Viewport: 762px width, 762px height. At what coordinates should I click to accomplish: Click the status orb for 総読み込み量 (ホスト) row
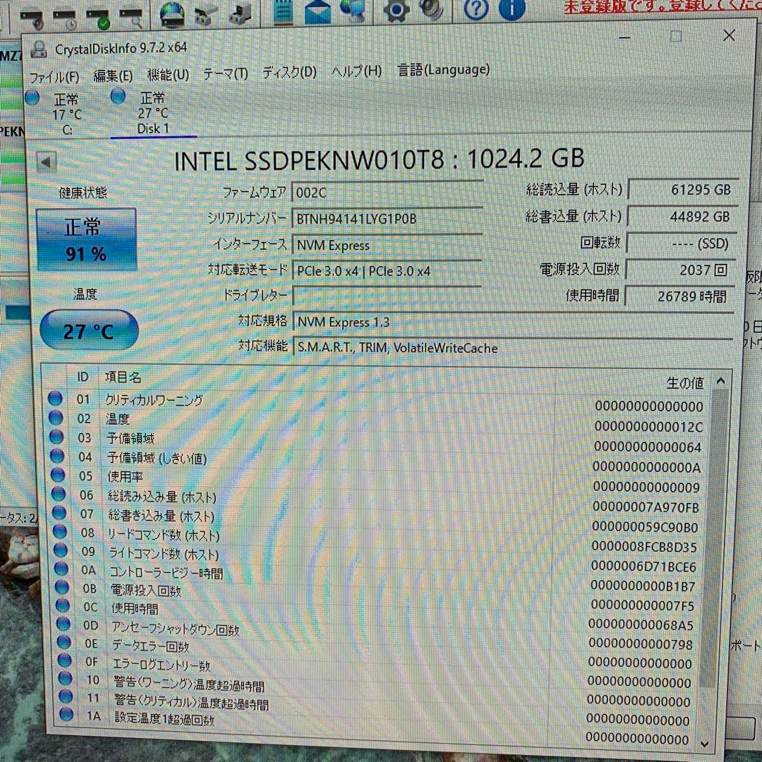point(59,494)
